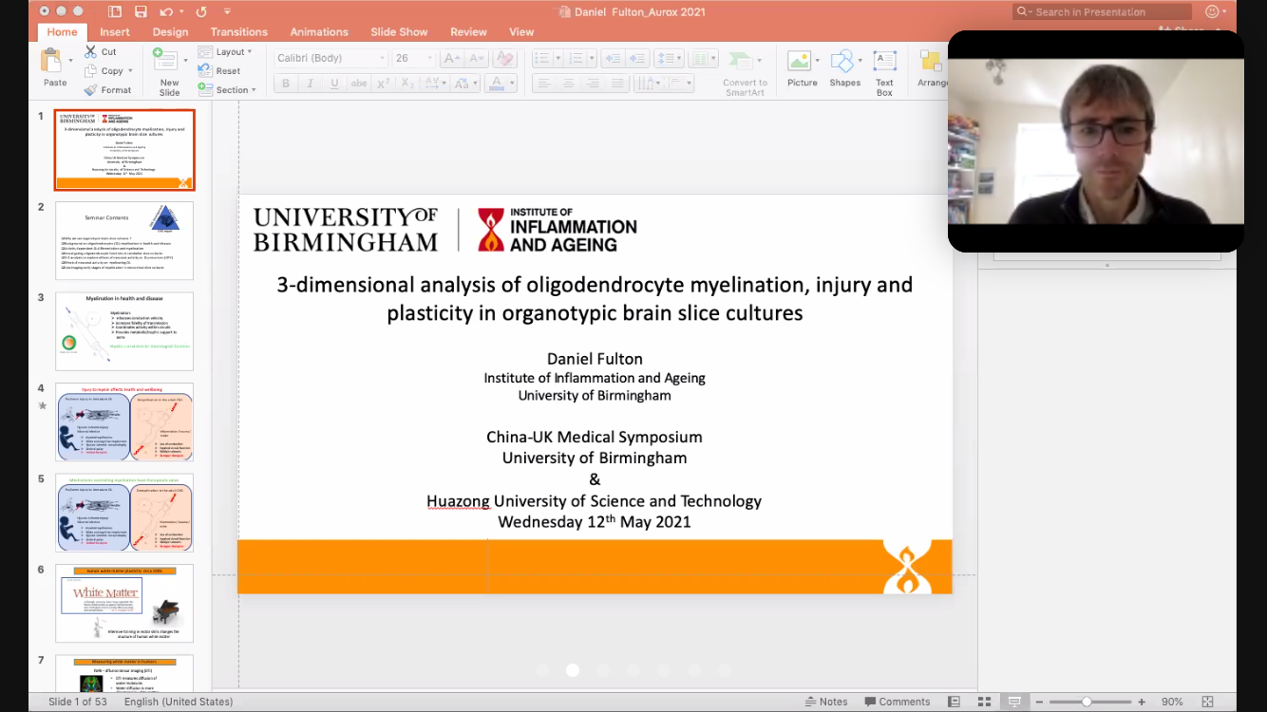Open the New Slide dropdown arrow

[184, 61]
